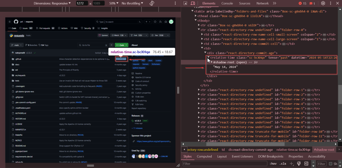
Task: Click the nateprewitt author avatar
Action: [x=13, y=53]
